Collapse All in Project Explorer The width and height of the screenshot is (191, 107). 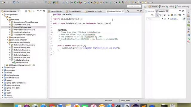click(26, 11)
